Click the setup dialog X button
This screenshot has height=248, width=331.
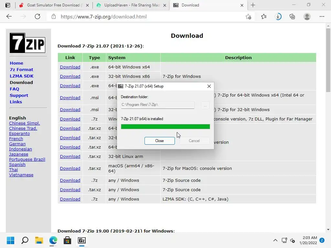[209, 86]
